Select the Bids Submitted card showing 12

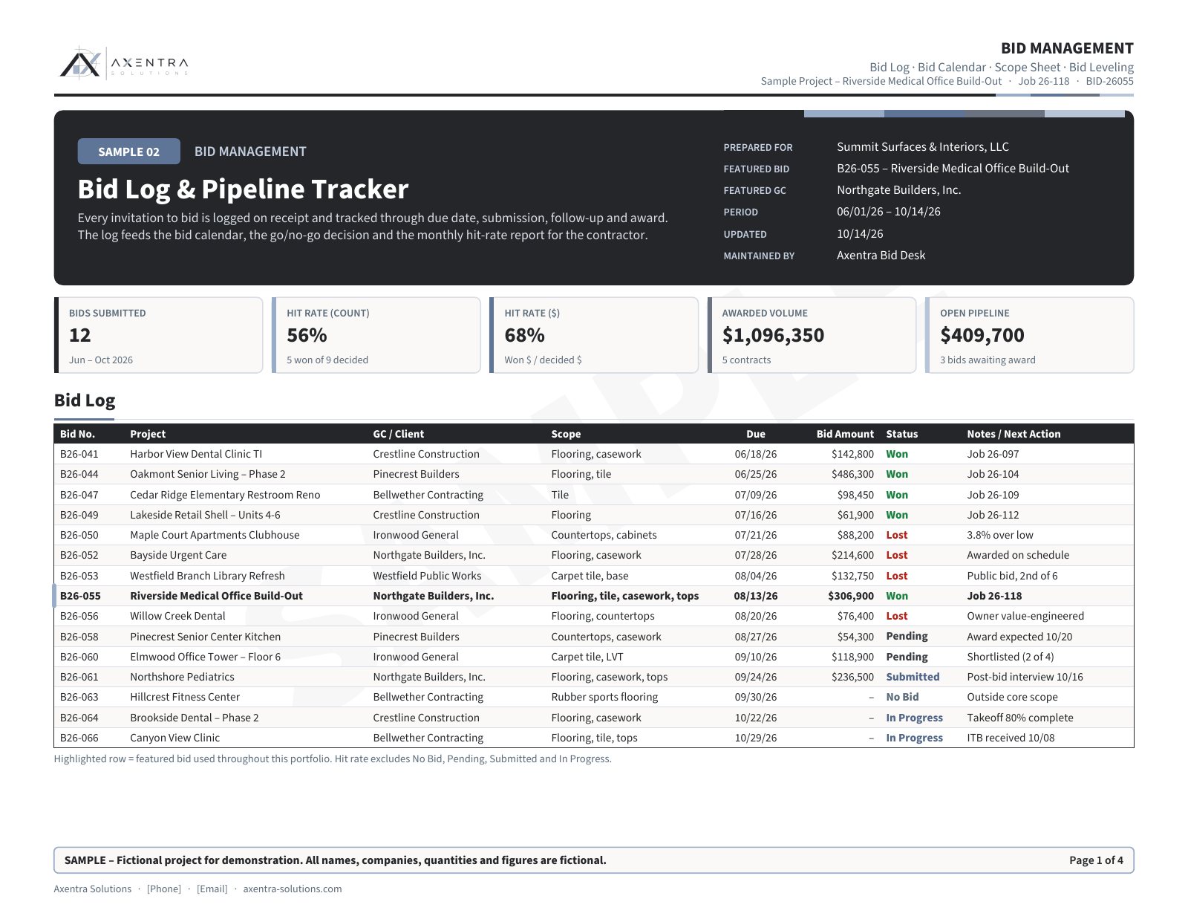point(159,335)
